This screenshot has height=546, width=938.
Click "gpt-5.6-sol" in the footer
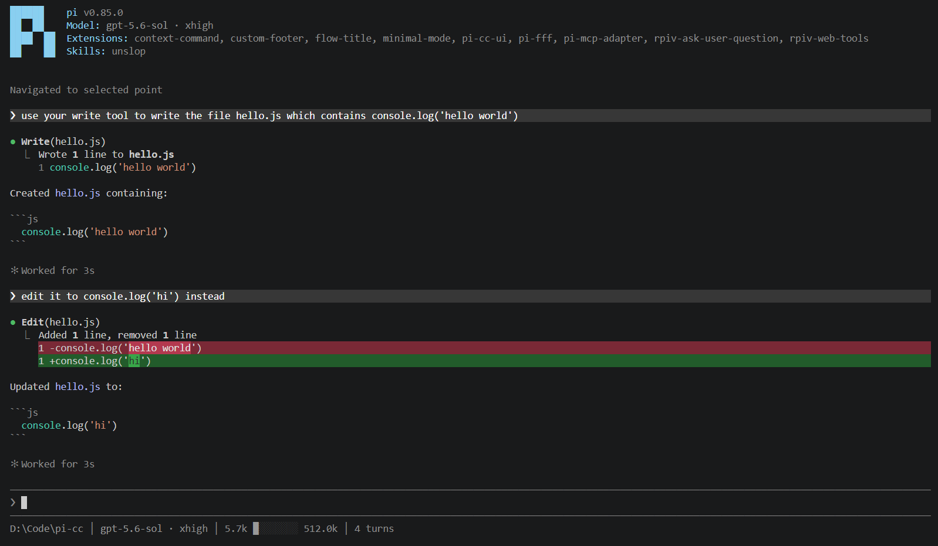pos(131,528)
